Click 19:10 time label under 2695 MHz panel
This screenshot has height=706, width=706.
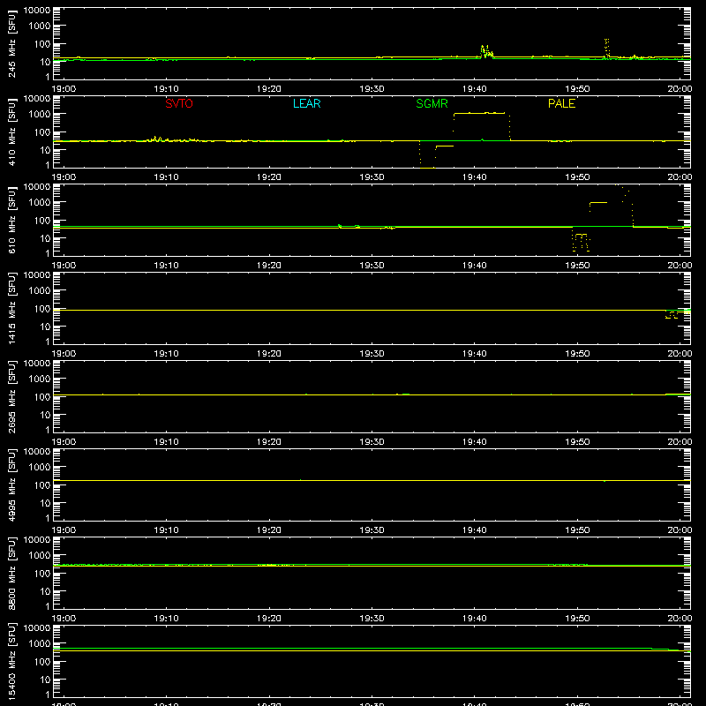[x=166, y=442]
